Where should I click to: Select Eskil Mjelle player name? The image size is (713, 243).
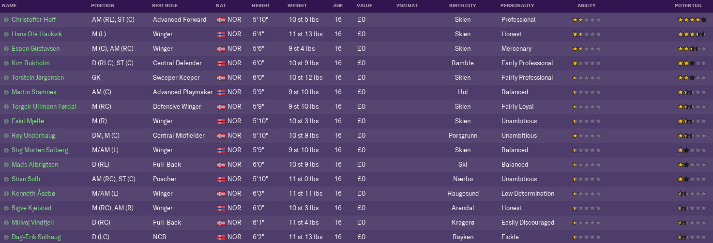[28, 121]
